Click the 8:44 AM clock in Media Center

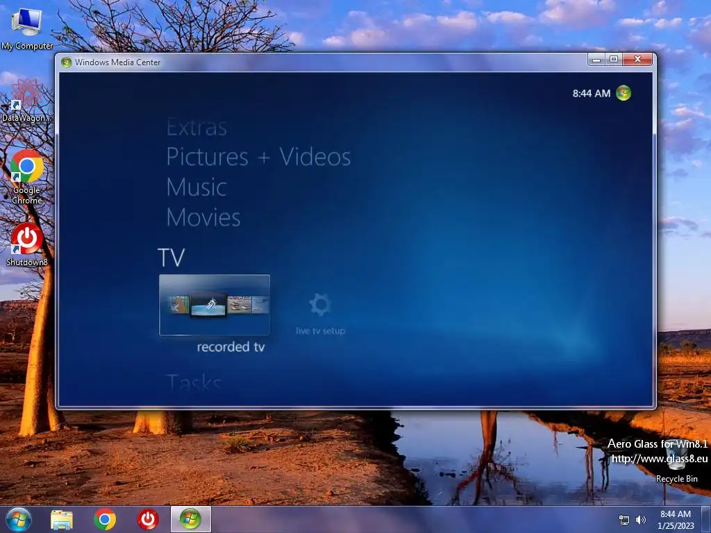click(592, 94)
